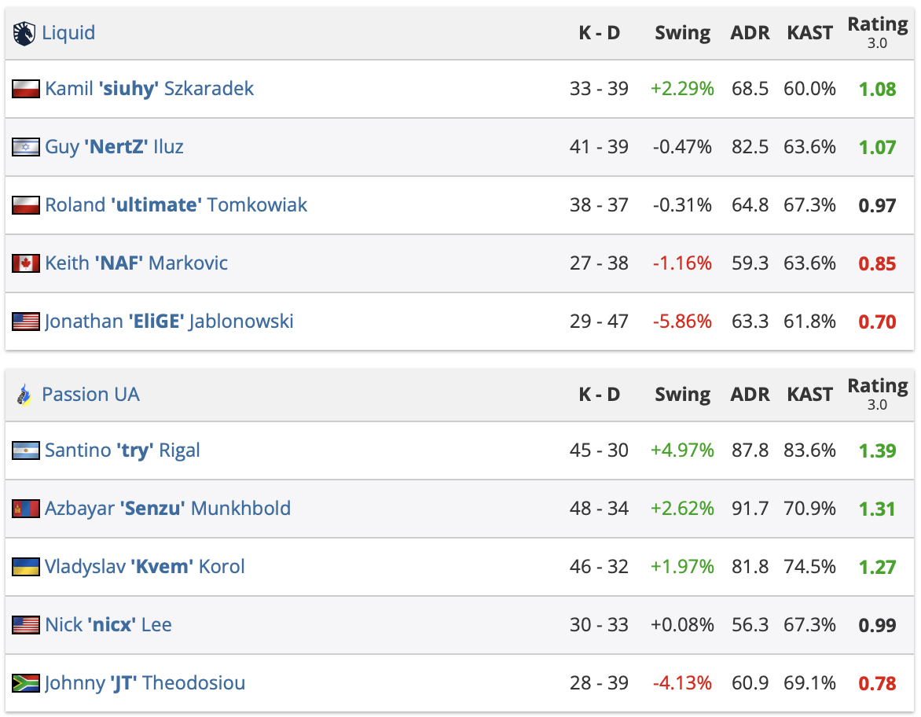The image size is (921, 717).
Task: Select the KAST header in Passion UA table
Action: coord(809,395)
